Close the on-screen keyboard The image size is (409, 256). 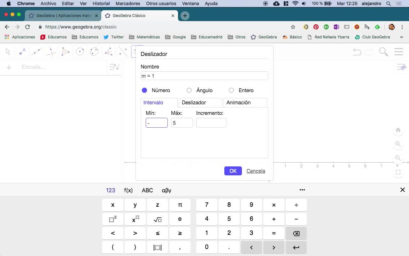(x=403, y=190)
